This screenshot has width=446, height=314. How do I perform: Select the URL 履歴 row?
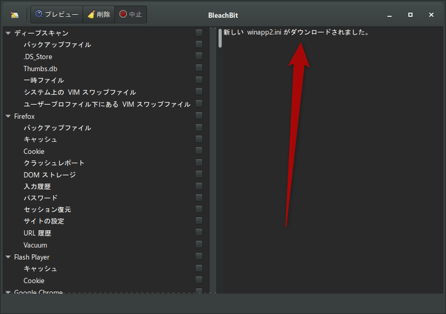[106, 233]
